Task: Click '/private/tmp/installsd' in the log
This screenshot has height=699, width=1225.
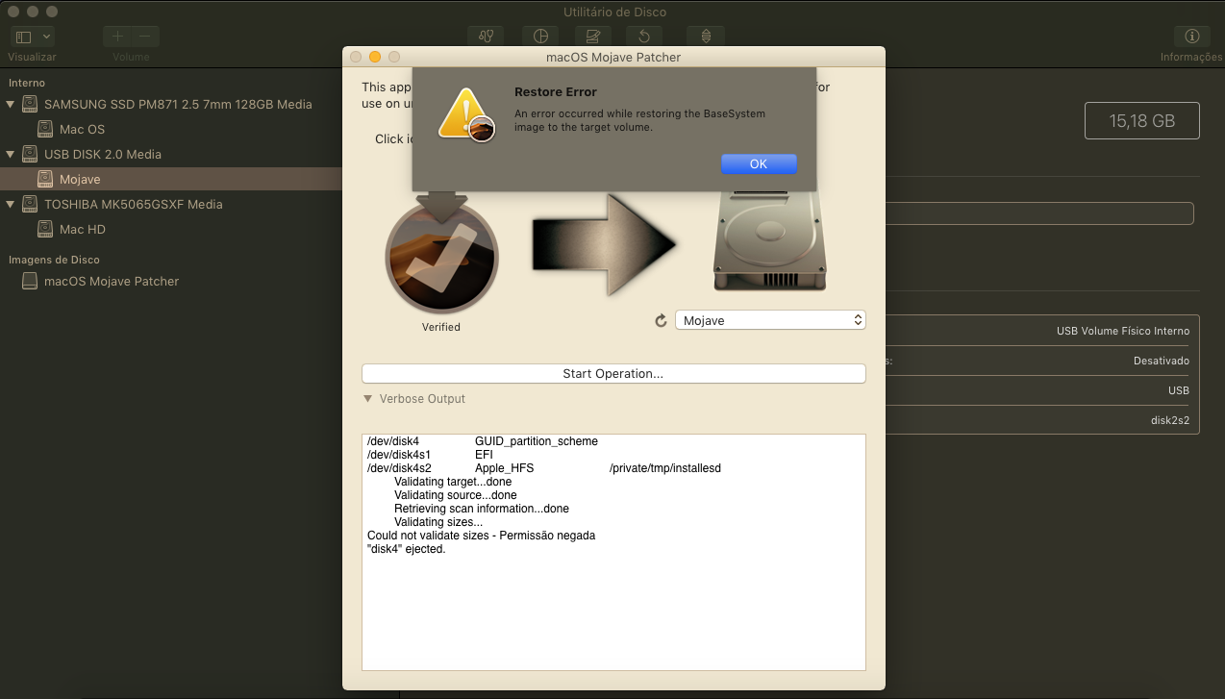Action: [x=665, y=468]
